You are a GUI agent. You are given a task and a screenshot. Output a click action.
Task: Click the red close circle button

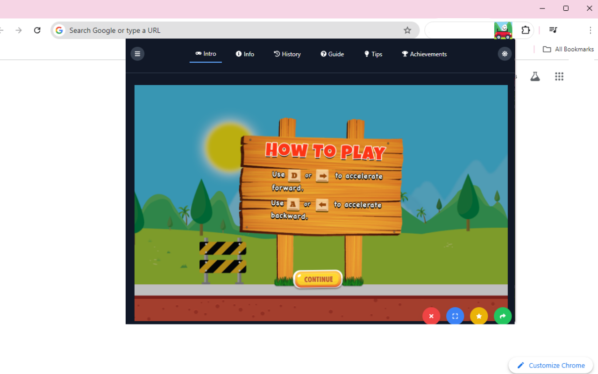pos(431,316)
